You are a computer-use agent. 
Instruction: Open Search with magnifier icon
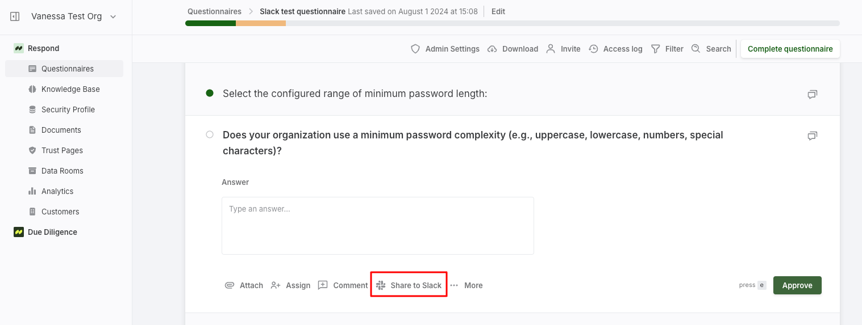tap(696, 49)
